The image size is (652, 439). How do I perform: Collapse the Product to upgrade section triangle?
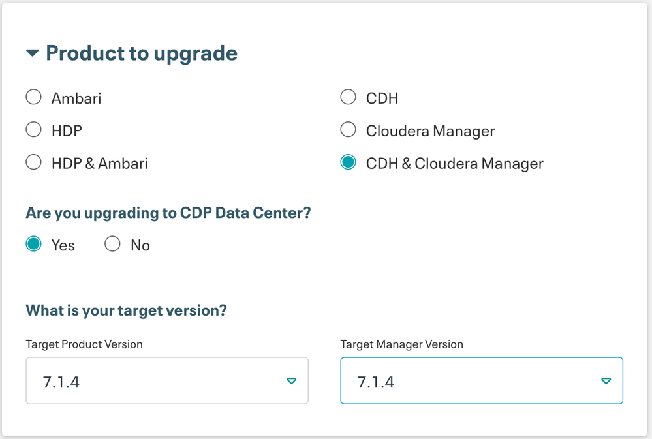coord(33,53)
